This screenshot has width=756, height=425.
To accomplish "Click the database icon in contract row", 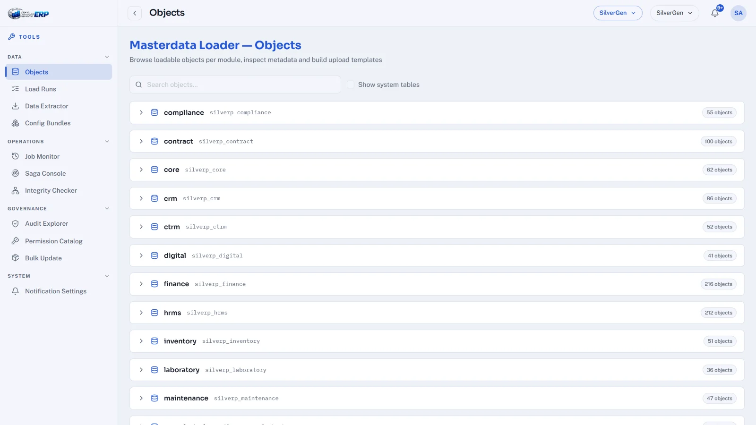I will [155, 141].
